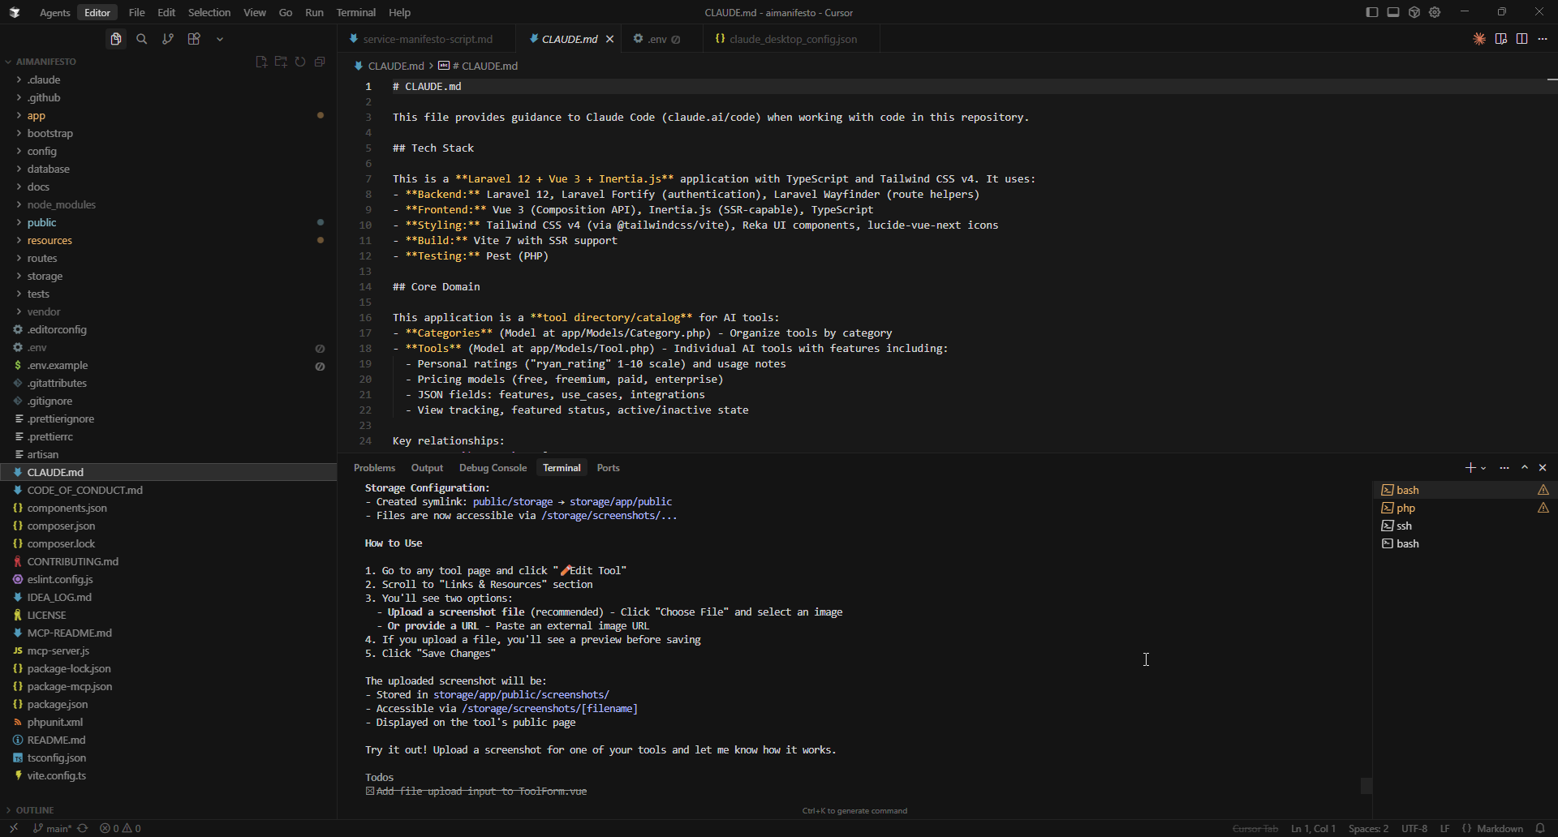Collapse all folders in the Explorer
1558x837 pixels.
pyautogui.click(x=319, y=62)
